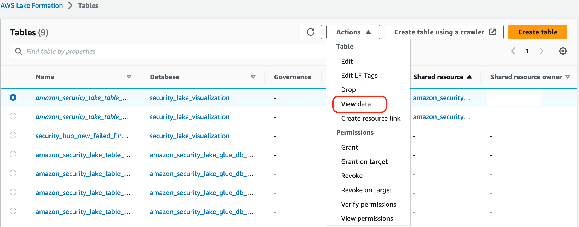Click page number 1 in pagination
Image resolution: width=579 pixels, height=227 pixels.
click(527, 51)
